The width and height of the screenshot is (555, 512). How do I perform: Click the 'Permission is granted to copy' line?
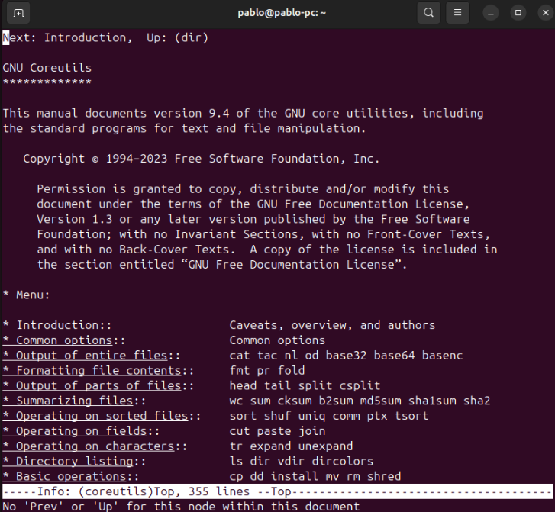point(243,189)
